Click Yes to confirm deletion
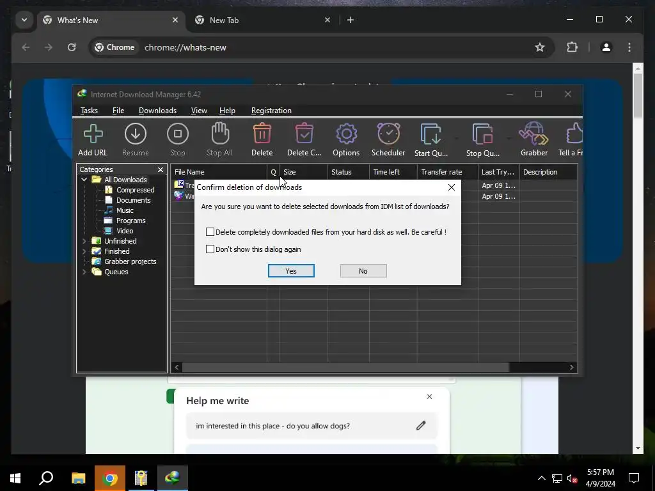Viewport: 655px width, 491px height. click(x=291, y=271)
